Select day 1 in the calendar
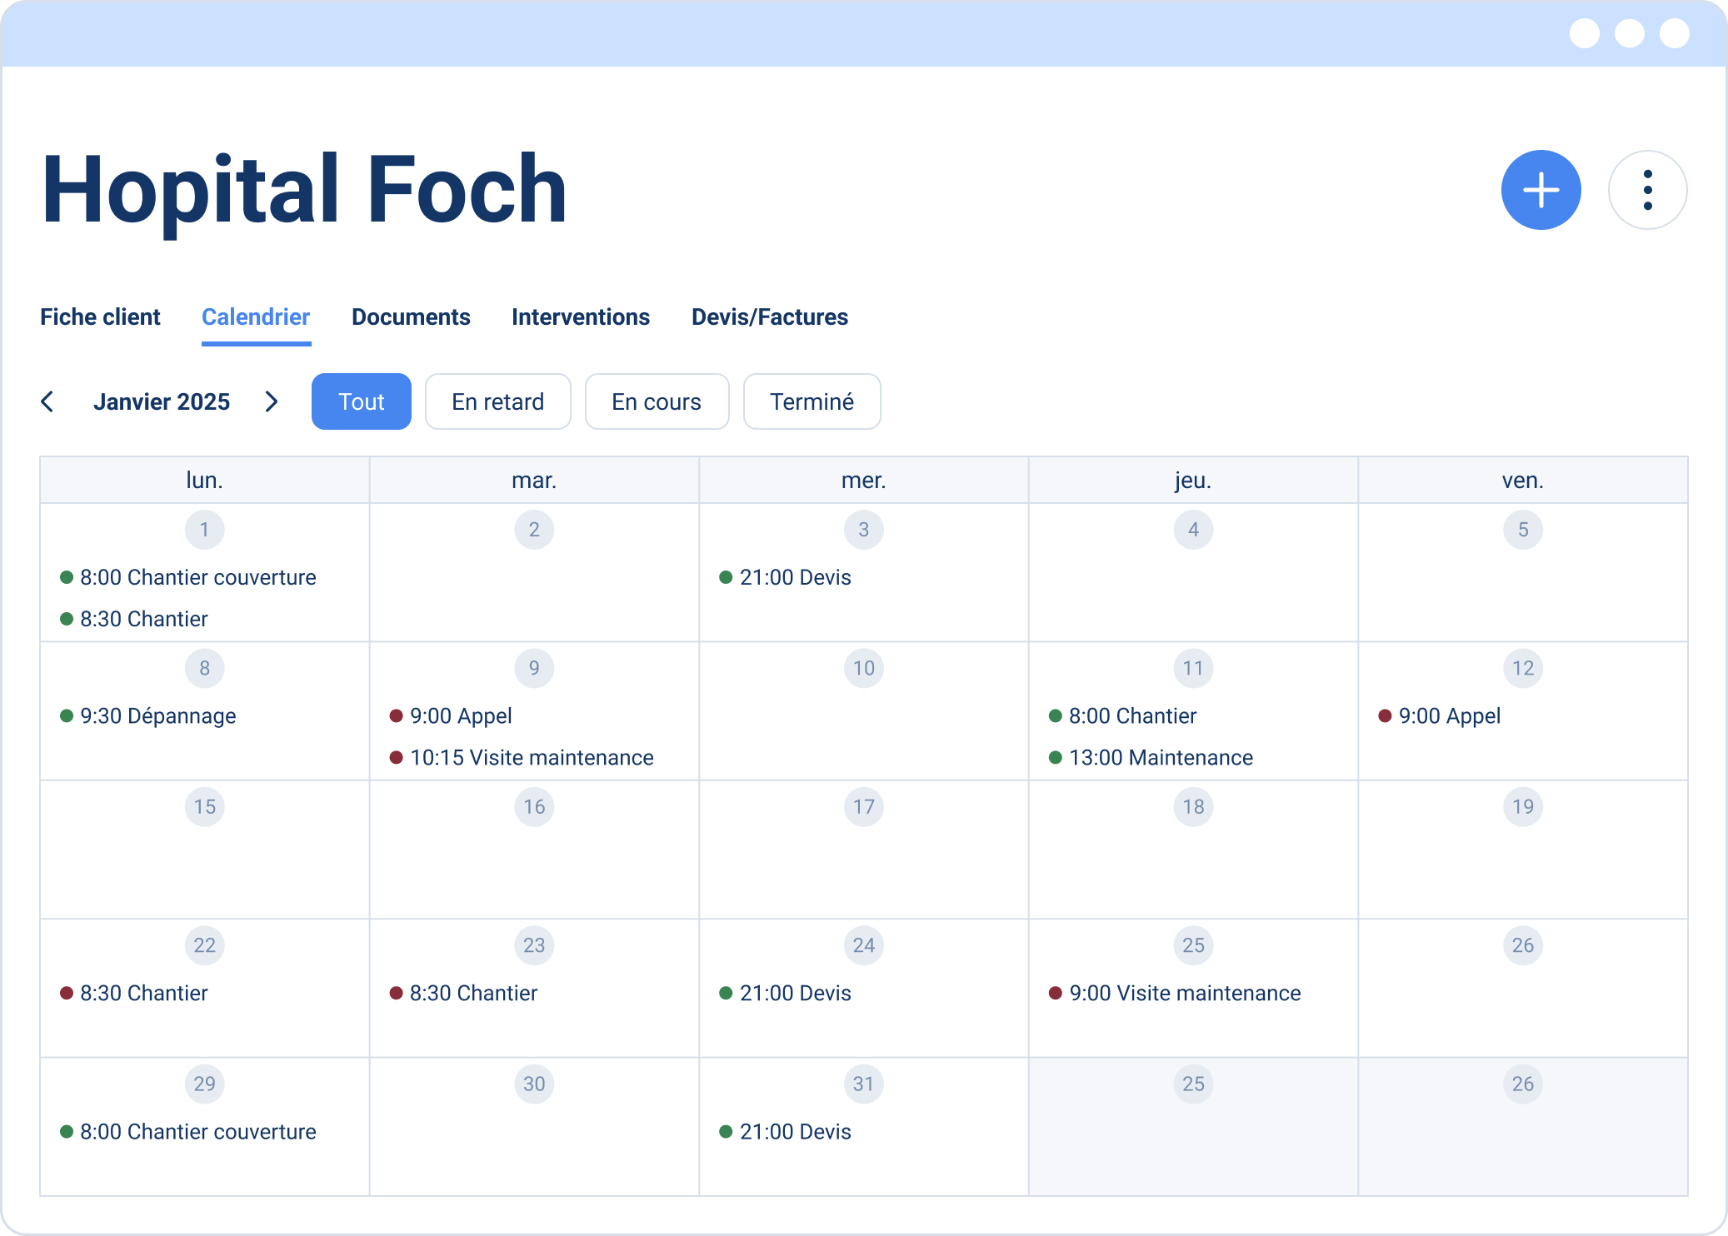The image size is (1728, 1236). pyautogui.click(x=204, y=530)
